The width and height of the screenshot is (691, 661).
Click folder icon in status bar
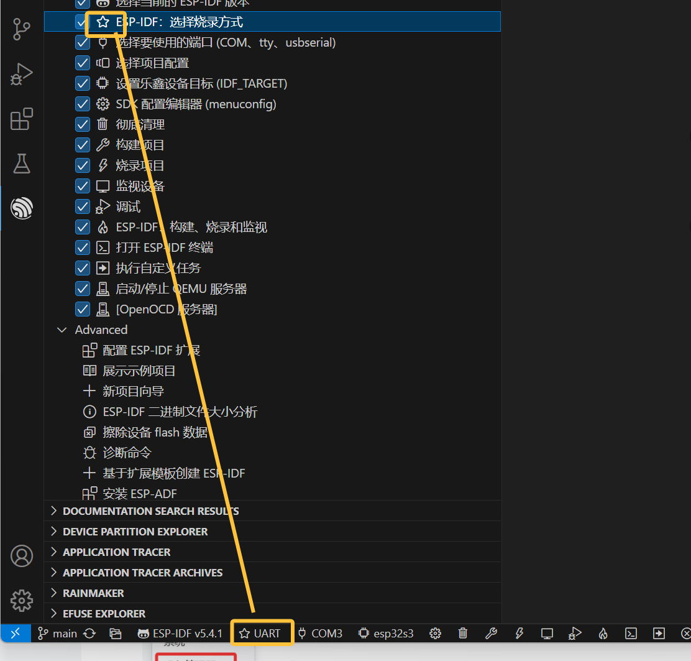116,634
